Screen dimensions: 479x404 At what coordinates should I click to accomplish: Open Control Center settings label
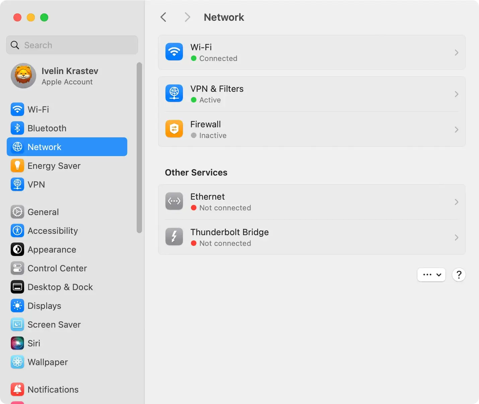pyautogui.click(x=57, y=268)
